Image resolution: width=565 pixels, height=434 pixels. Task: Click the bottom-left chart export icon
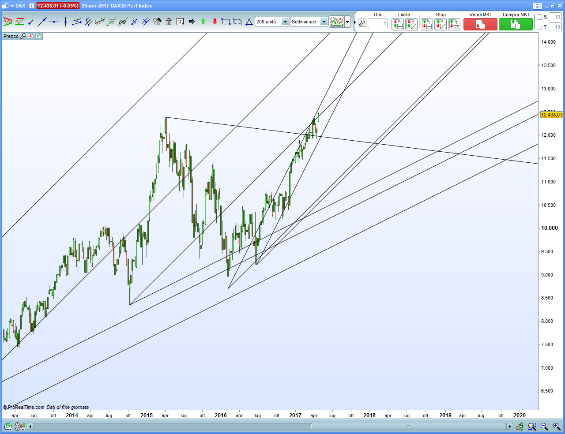pyautogui.click(x=8, y=427)
